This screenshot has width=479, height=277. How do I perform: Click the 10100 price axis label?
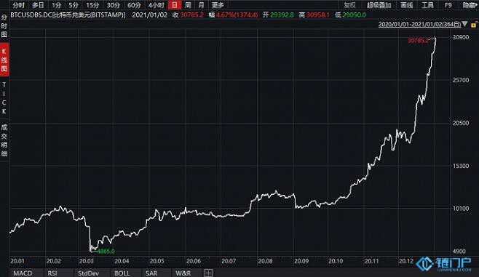[461, 209]
